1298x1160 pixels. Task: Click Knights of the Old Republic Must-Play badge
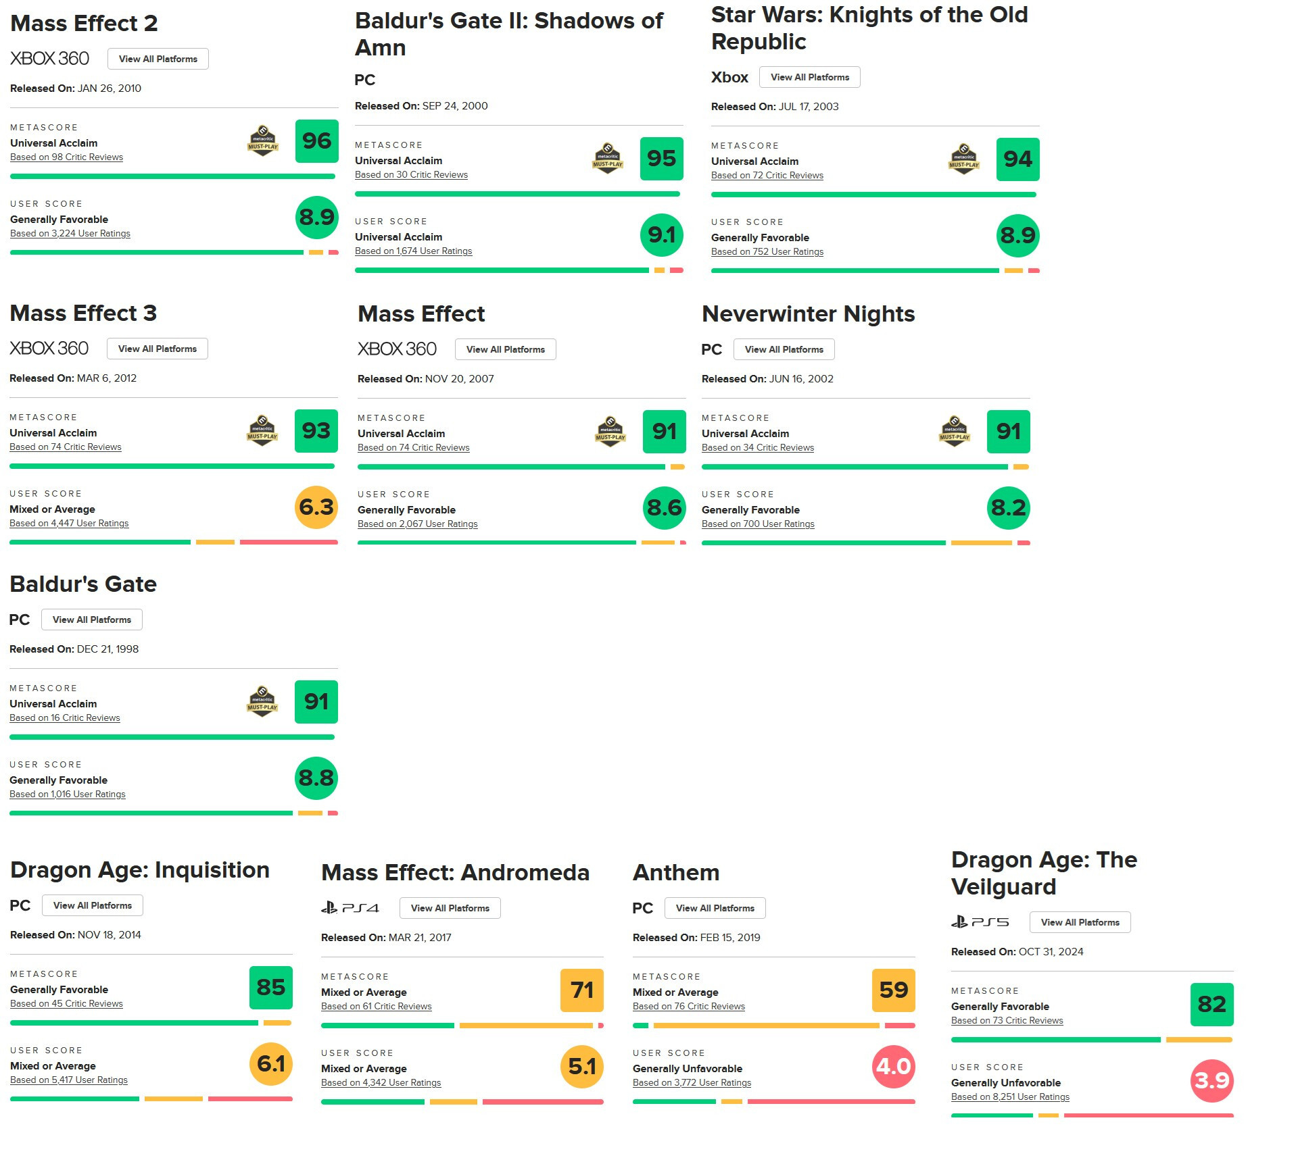click(964, 159)
